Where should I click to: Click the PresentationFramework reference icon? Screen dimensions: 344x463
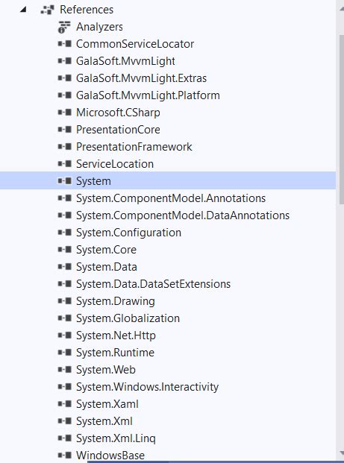(x=65, y=147)
